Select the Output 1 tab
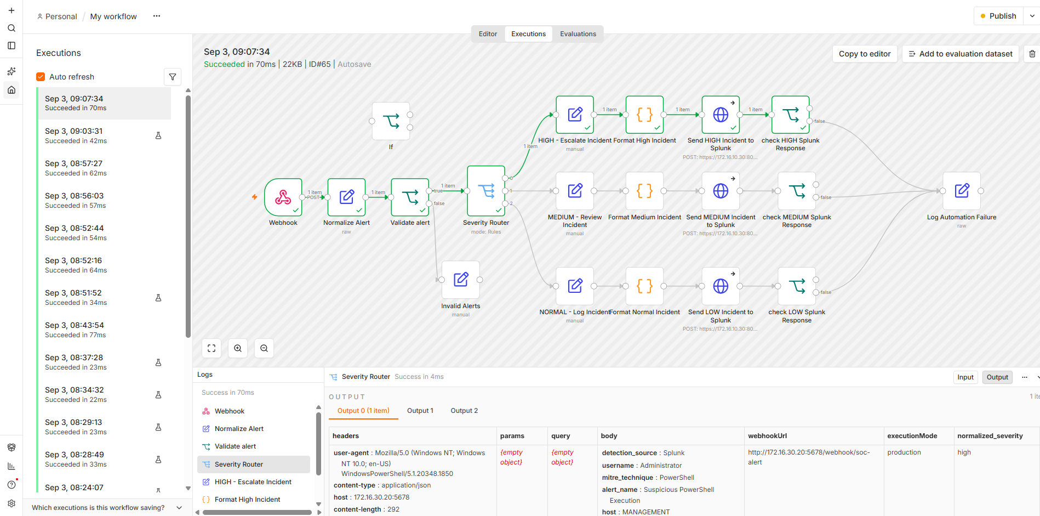 [420, 411]
